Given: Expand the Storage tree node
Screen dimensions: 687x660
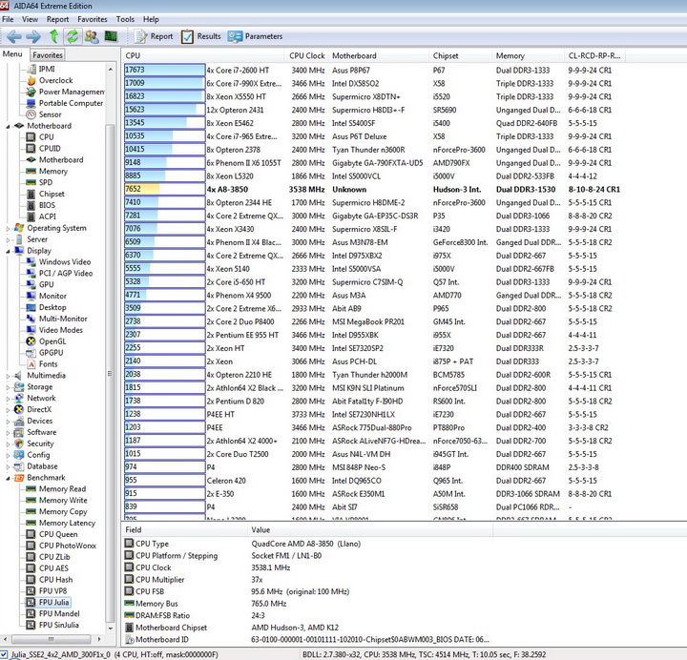Looking at the screenshot, I should pyautogui.click(x=8, y=387).
